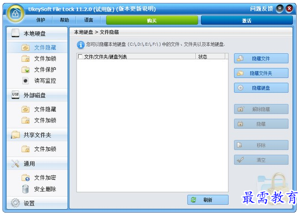Click the 状态 column header
302x213 pixels.
(210, 56)
